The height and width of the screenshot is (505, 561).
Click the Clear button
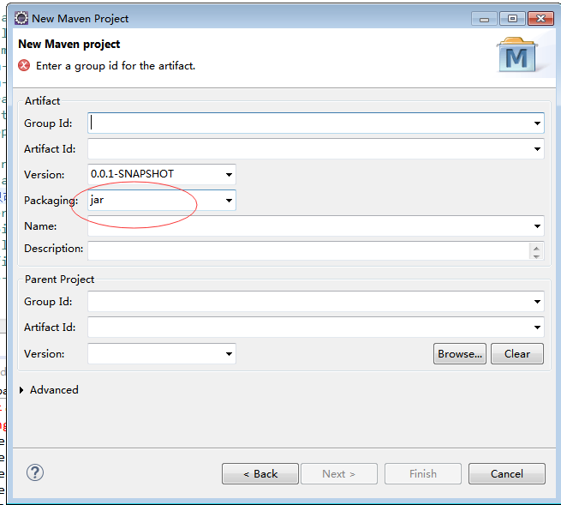(x=517, y=354)
